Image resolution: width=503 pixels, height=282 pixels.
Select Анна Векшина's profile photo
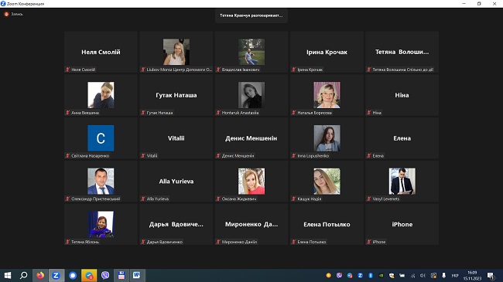pyautogui.click(x=101, y=95)
